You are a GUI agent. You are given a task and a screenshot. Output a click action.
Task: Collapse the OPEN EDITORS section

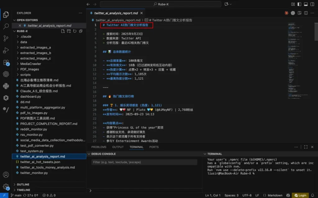click(x=27, y=20)
